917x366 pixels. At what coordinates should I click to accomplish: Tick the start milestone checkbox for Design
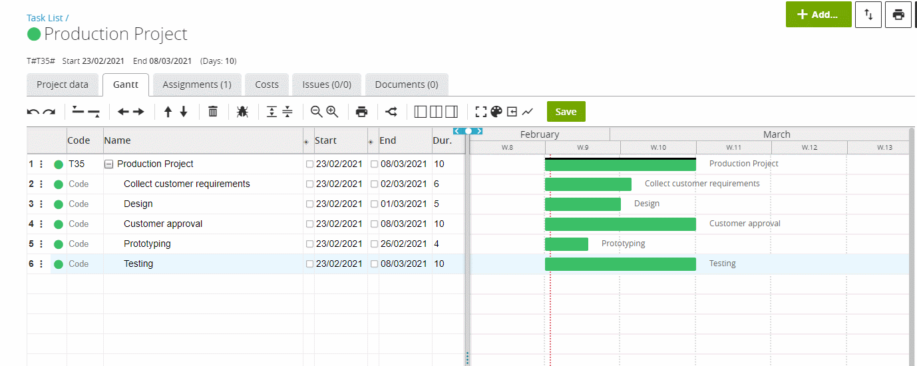pyautogui.click(x=309, y=204)
